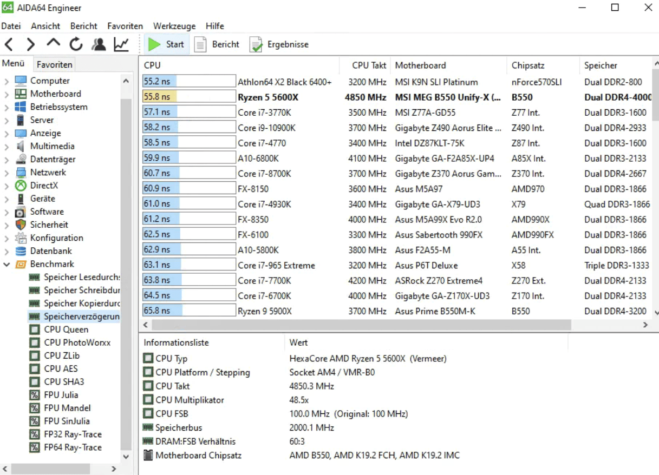
Task: Select the Geräte icon in tree
Action: [21, 199]
